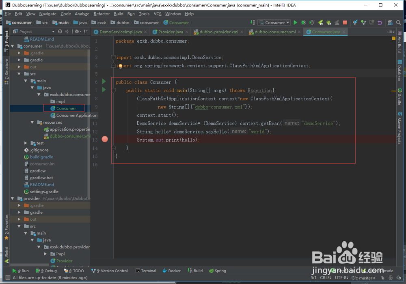Open Search Everywhere magnifier icon
Viewport: 406px width, 284px height.
click(x=399, y=23)
